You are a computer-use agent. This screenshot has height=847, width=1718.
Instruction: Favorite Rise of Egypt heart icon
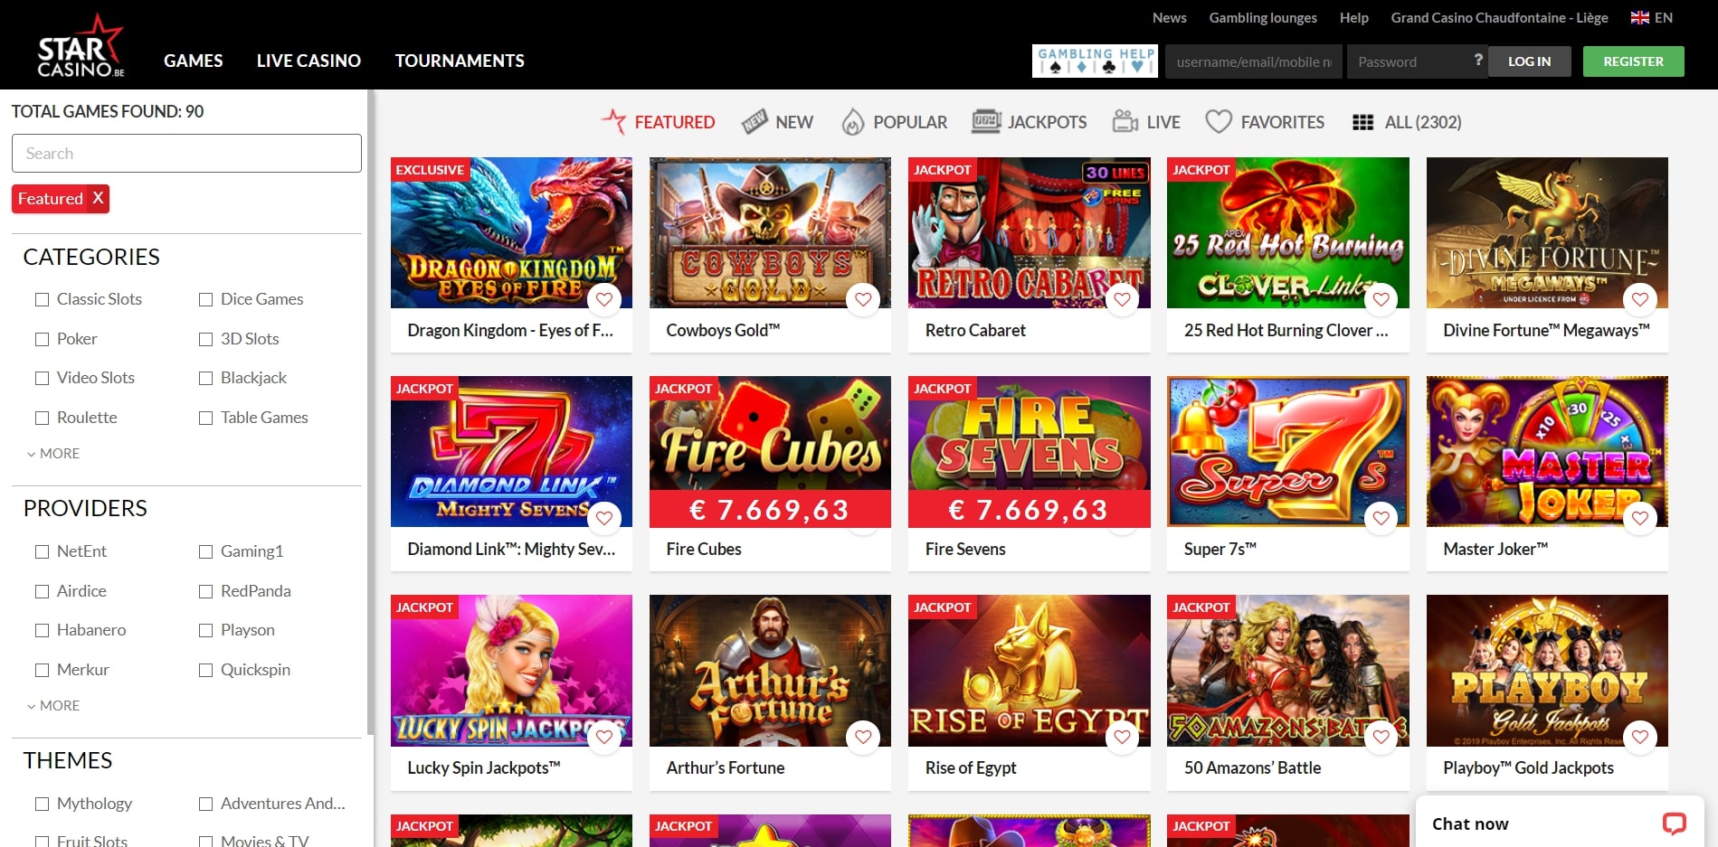[1122, 737]
